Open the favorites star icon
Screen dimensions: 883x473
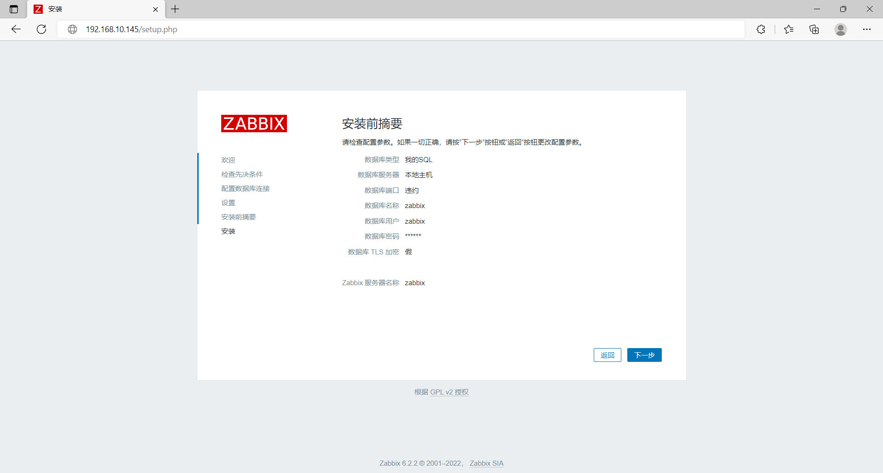point(789,29)
